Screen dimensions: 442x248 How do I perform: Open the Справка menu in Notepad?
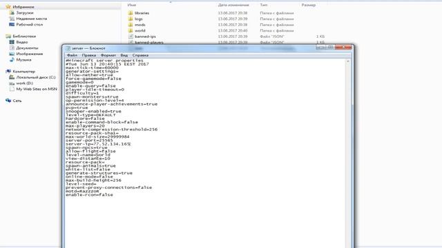(x=140, y=55)
